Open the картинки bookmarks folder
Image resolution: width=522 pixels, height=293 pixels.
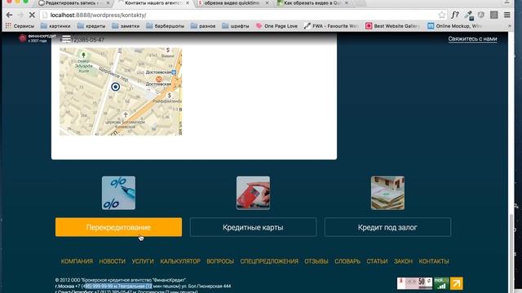[x=55, y=26]
